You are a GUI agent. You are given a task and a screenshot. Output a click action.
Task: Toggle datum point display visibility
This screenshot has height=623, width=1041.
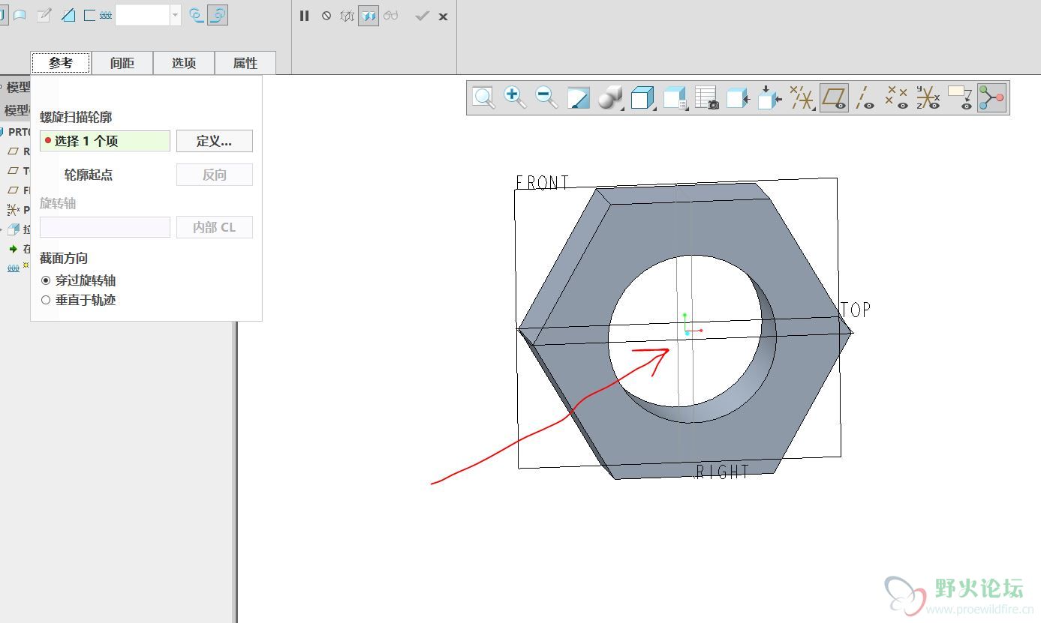897,98
